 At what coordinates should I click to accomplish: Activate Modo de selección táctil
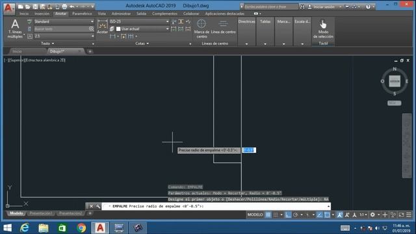pyautogui.click(x=323, y=29)
